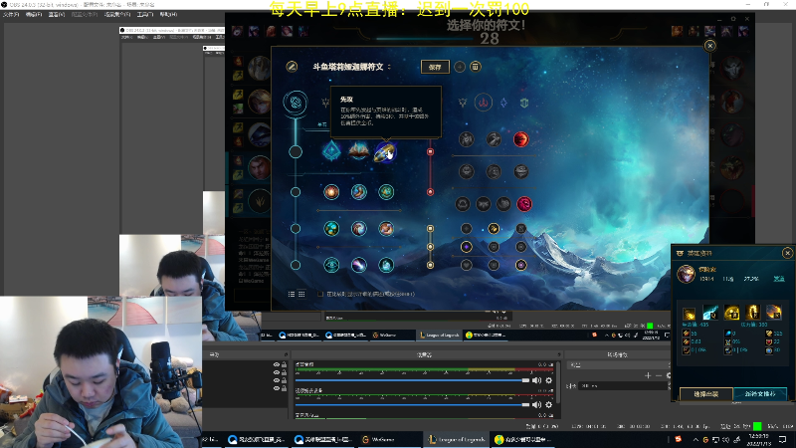The width and height of the screenshot is (796, 448).
Task: Click the pencil rename icon on rune page
Action: (292, 67)
